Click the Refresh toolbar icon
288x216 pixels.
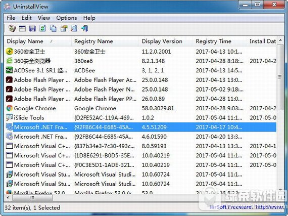pyautogui.click(x=42, y=28)
